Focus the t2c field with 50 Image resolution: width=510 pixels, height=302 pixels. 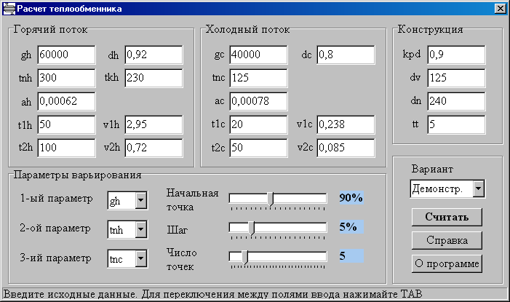258,148
